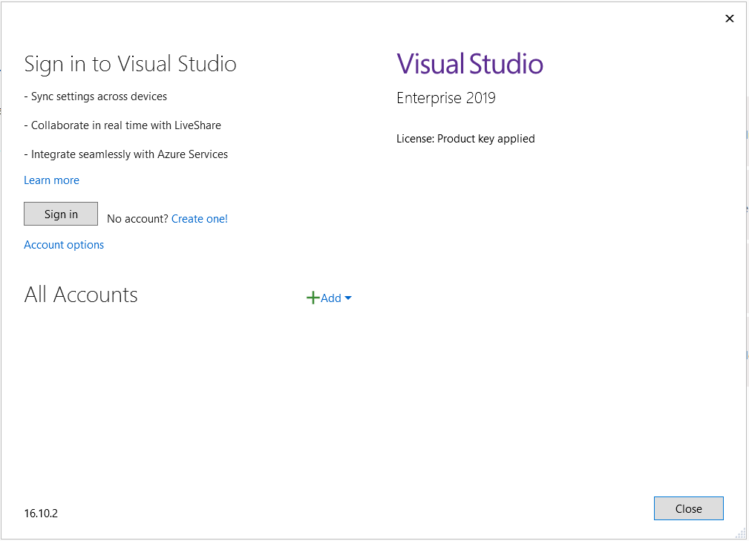
Task: Click the Sign in to Visual Studio heading
Action: pyautogui.click(x=131, y=64)
